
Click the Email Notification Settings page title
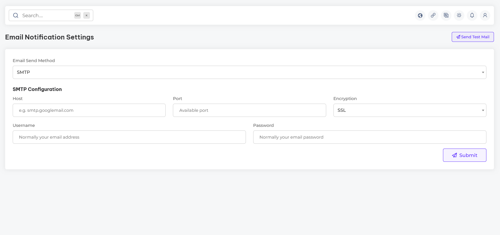pyautogui.click(x=49, y=37)
